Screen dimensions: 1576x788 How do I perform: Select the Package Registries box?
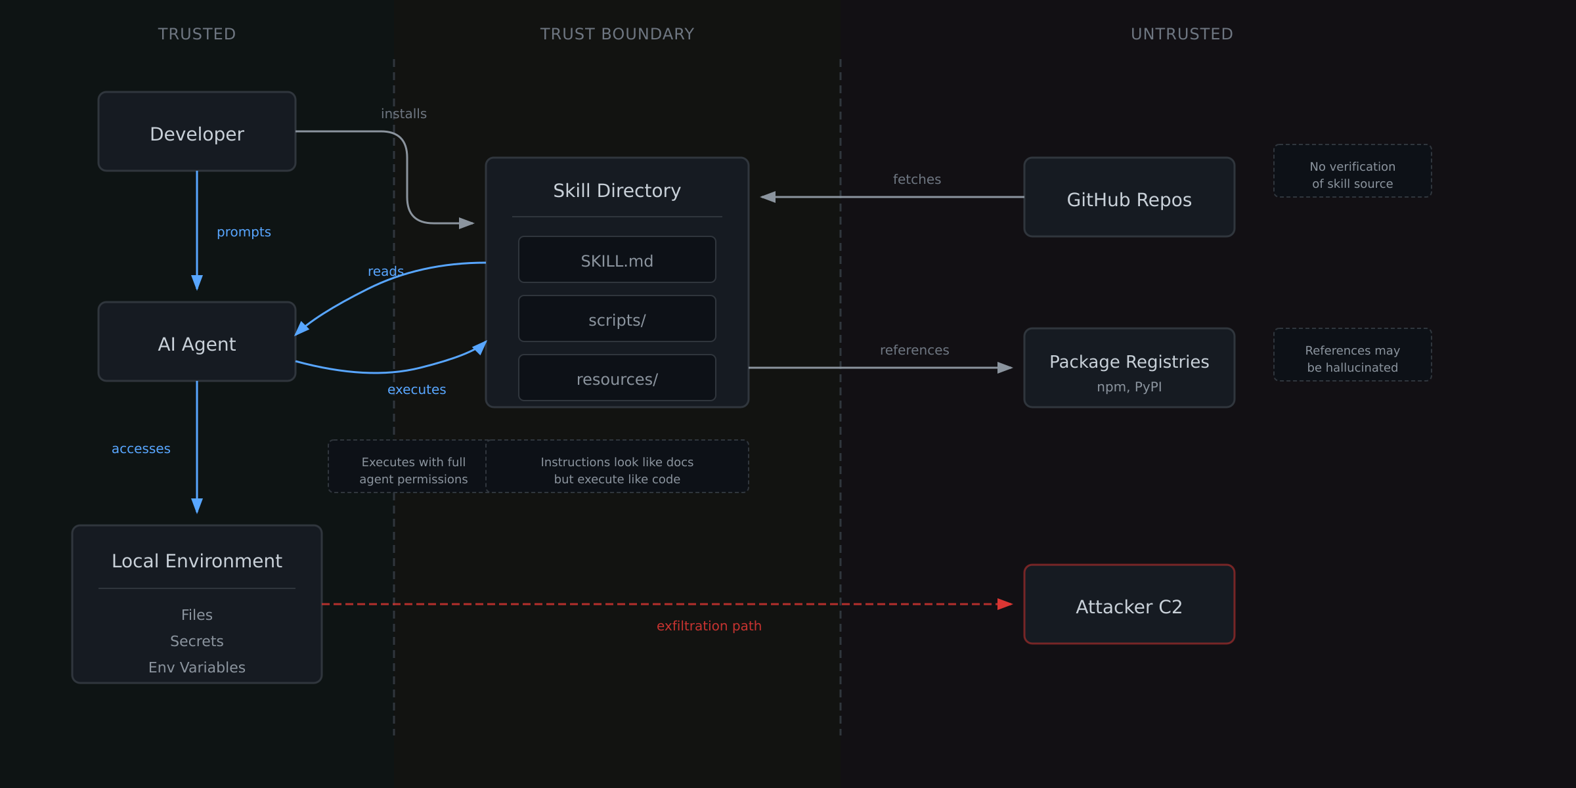[1128, 368]
